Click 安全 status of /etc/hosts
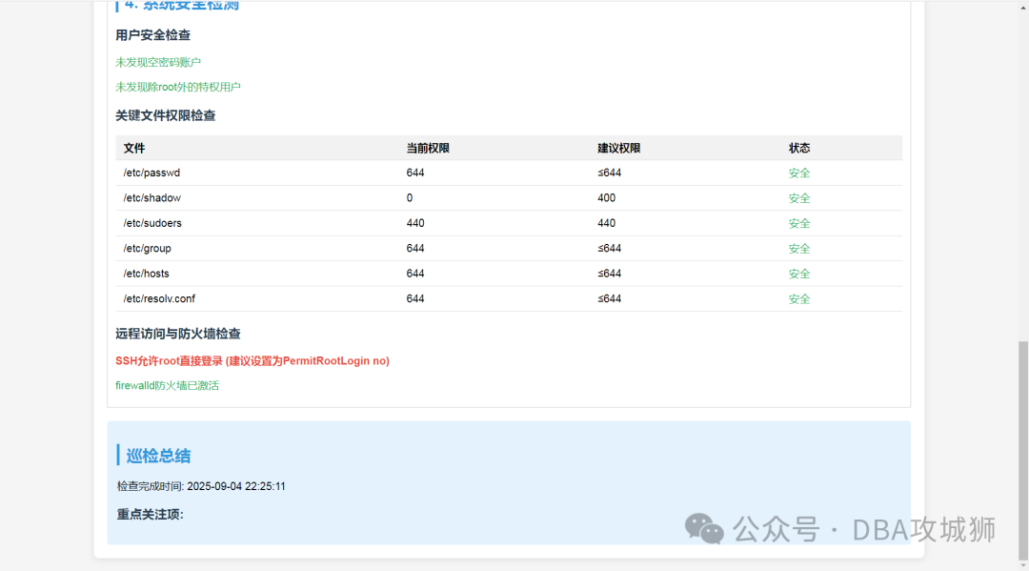Screen dimensions: 1029x571 click(x=799, y=274)
